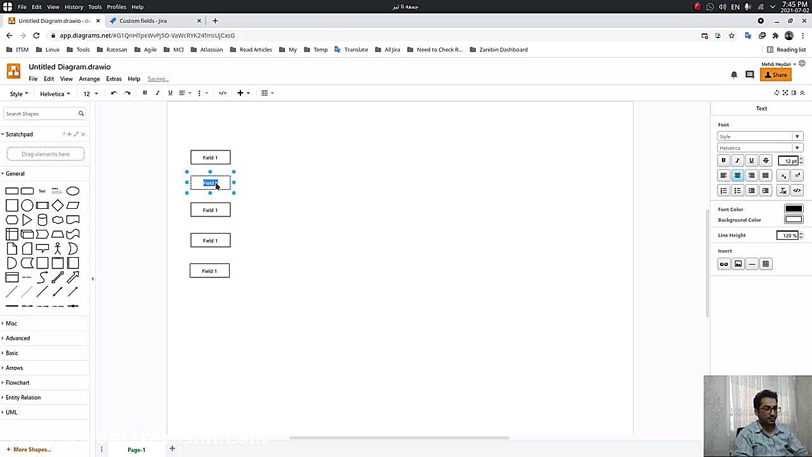Insert a bulleted list
The width and height of the screenshot is (812, 457).
737,190
